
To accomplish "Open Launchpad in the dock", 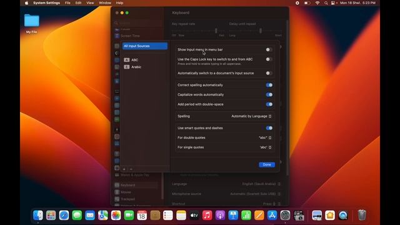I will [51, 215].
